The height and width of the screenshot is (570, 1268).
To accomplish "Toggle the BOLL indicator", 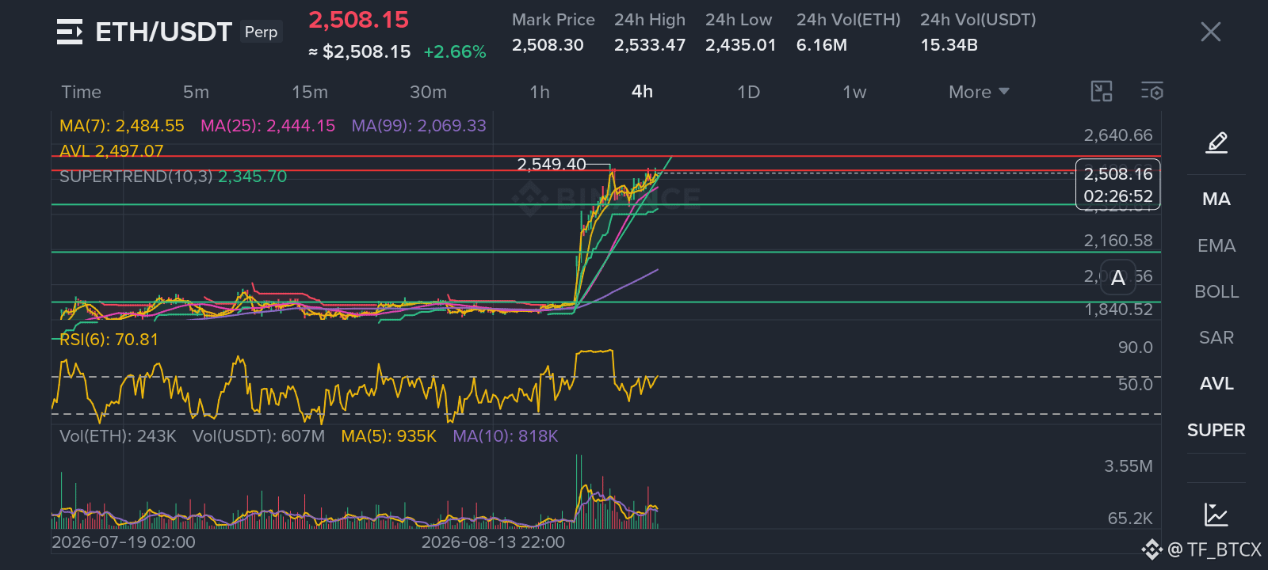I will [x=1216, y=291].
